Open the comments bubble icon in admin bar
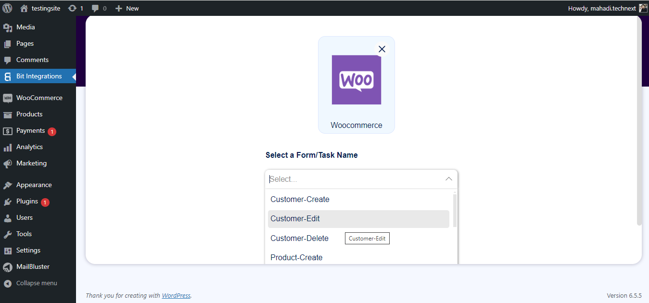The height and width of the screenshot is (303, 649). pos(95,8)
